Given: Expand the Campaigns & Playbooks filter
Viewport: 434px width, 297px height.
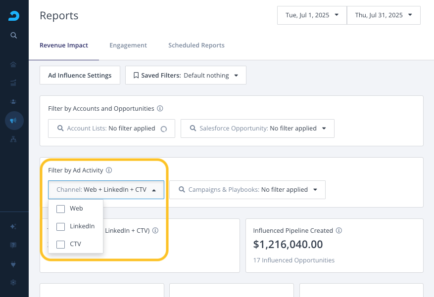Looking at the screenshot, I should click(247, 190).
